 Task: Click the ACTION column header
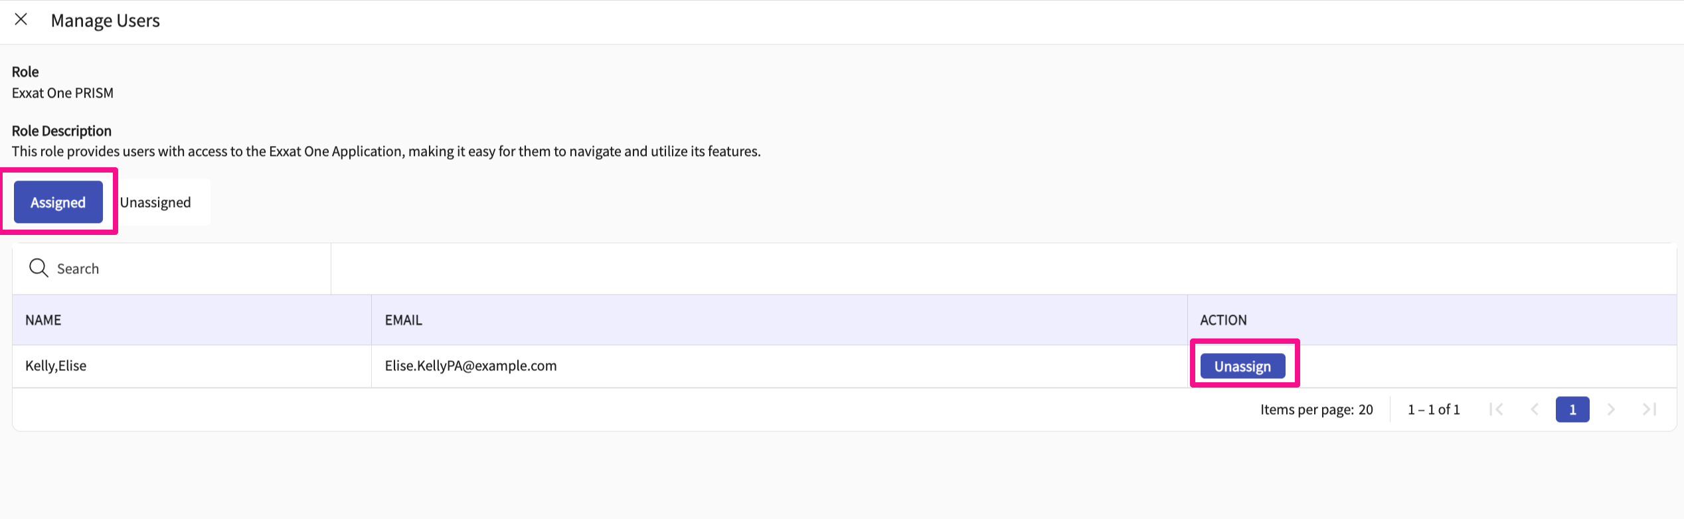pos(1223,320)
